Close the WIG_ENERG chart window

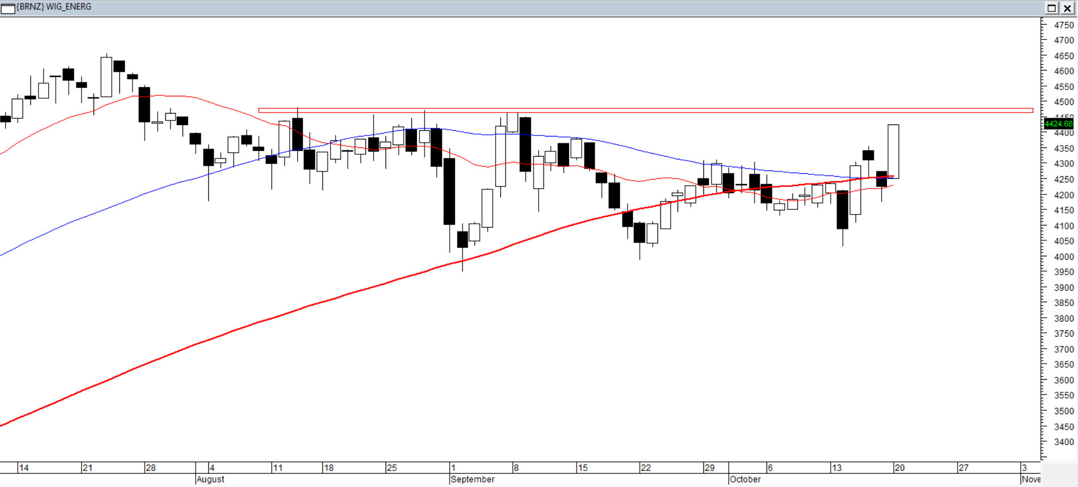pos(1068,8)
